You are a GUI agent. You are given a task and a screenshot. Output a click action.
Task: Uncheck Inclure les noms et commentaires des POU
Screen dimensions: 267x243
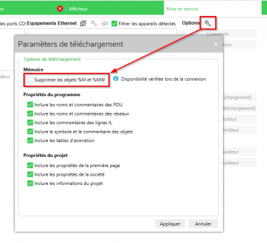pos(30,105)
